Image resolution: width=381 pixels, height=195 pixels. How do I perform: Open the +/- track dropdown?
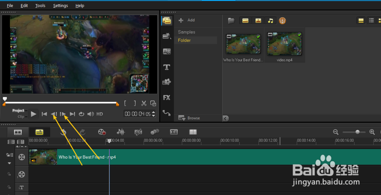[x=22, y=147]
